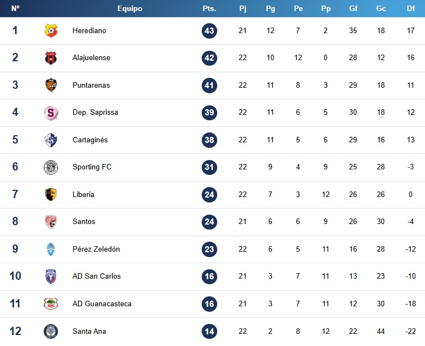Open the Herediano team name link

(89, 30)
